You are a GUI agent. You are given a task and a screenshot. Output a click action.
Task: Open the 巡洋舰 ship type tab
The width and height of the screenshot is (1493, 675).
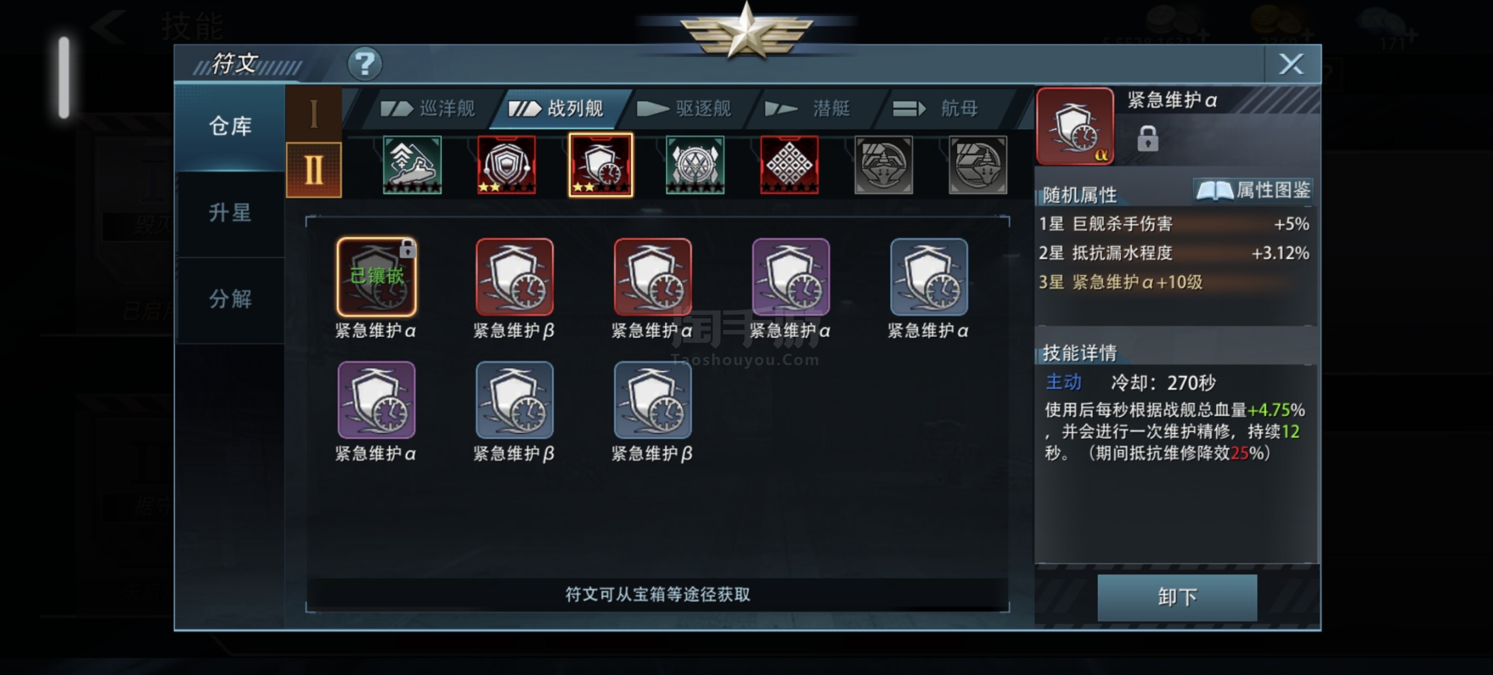click(428, 108)
